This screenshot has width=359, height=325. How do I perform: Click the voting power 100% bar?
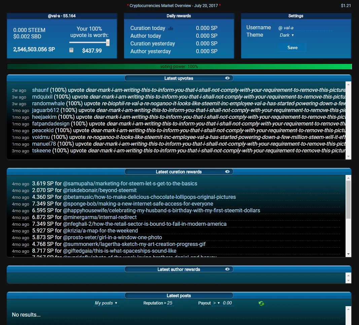click(x=179, y=67)
